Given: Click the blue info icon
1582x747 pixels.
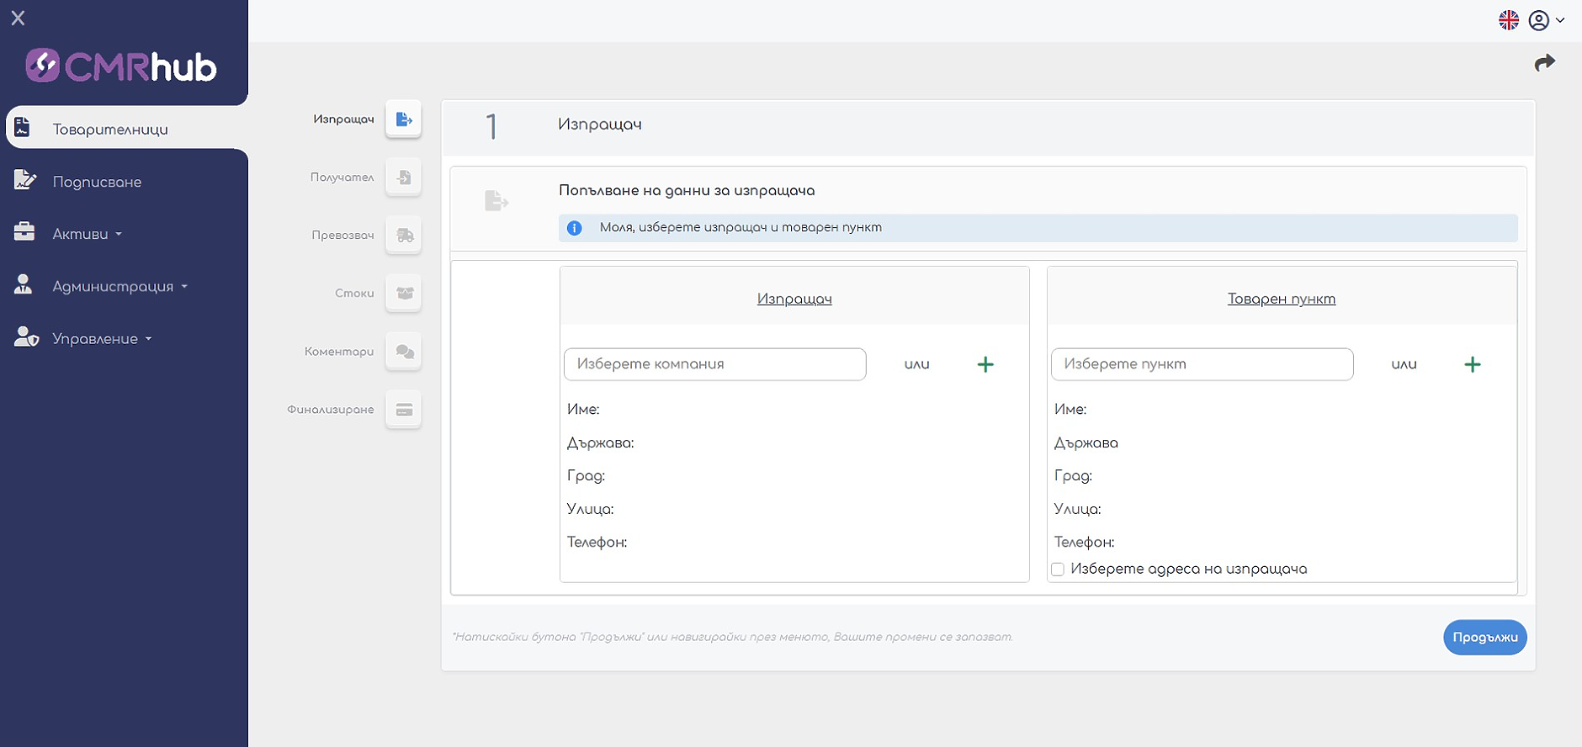Looking at the screenshot, I should [574, 228].
